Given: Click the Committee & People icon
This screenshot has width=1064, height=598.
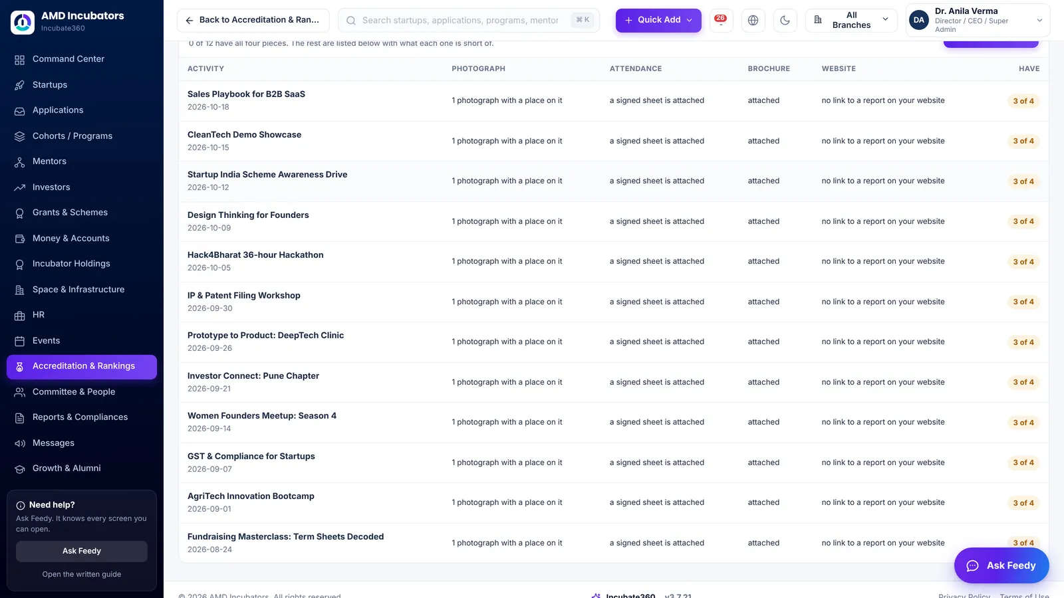Looking at the screenshot, I should click(x=20, y=392).
